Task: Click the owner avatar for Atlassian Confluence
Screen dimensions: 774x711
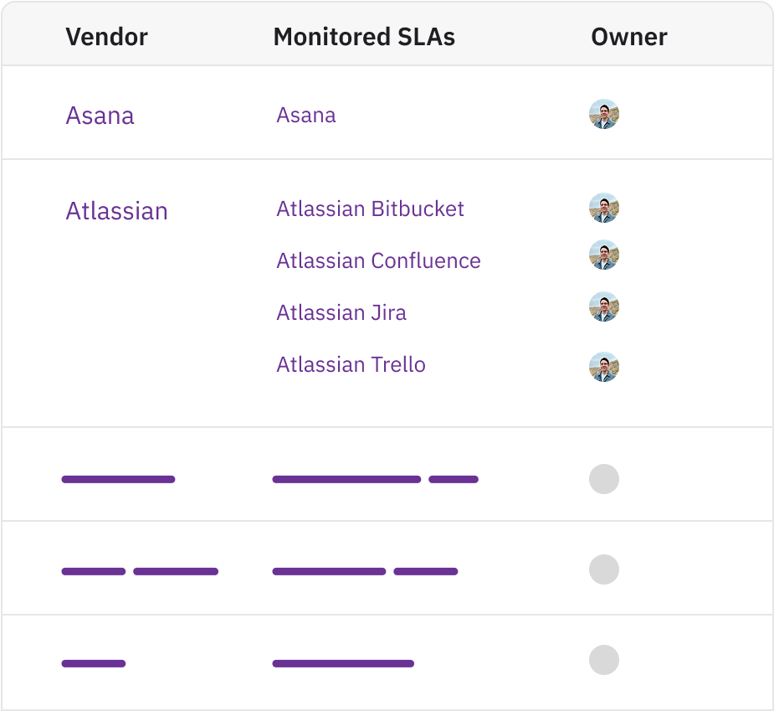Action: [x=603, y=255]
